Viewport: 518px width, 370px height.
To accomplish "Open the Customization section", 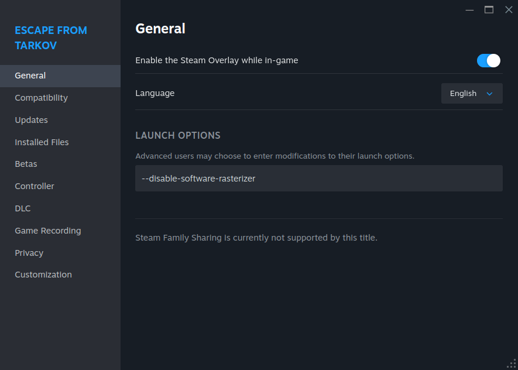I will (x=43, y=275).
